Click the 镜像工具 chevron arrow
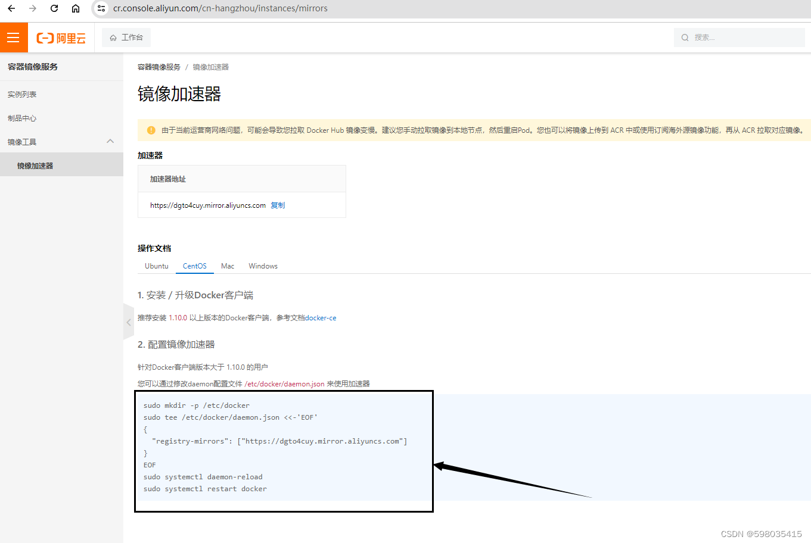 coord(110,141)
